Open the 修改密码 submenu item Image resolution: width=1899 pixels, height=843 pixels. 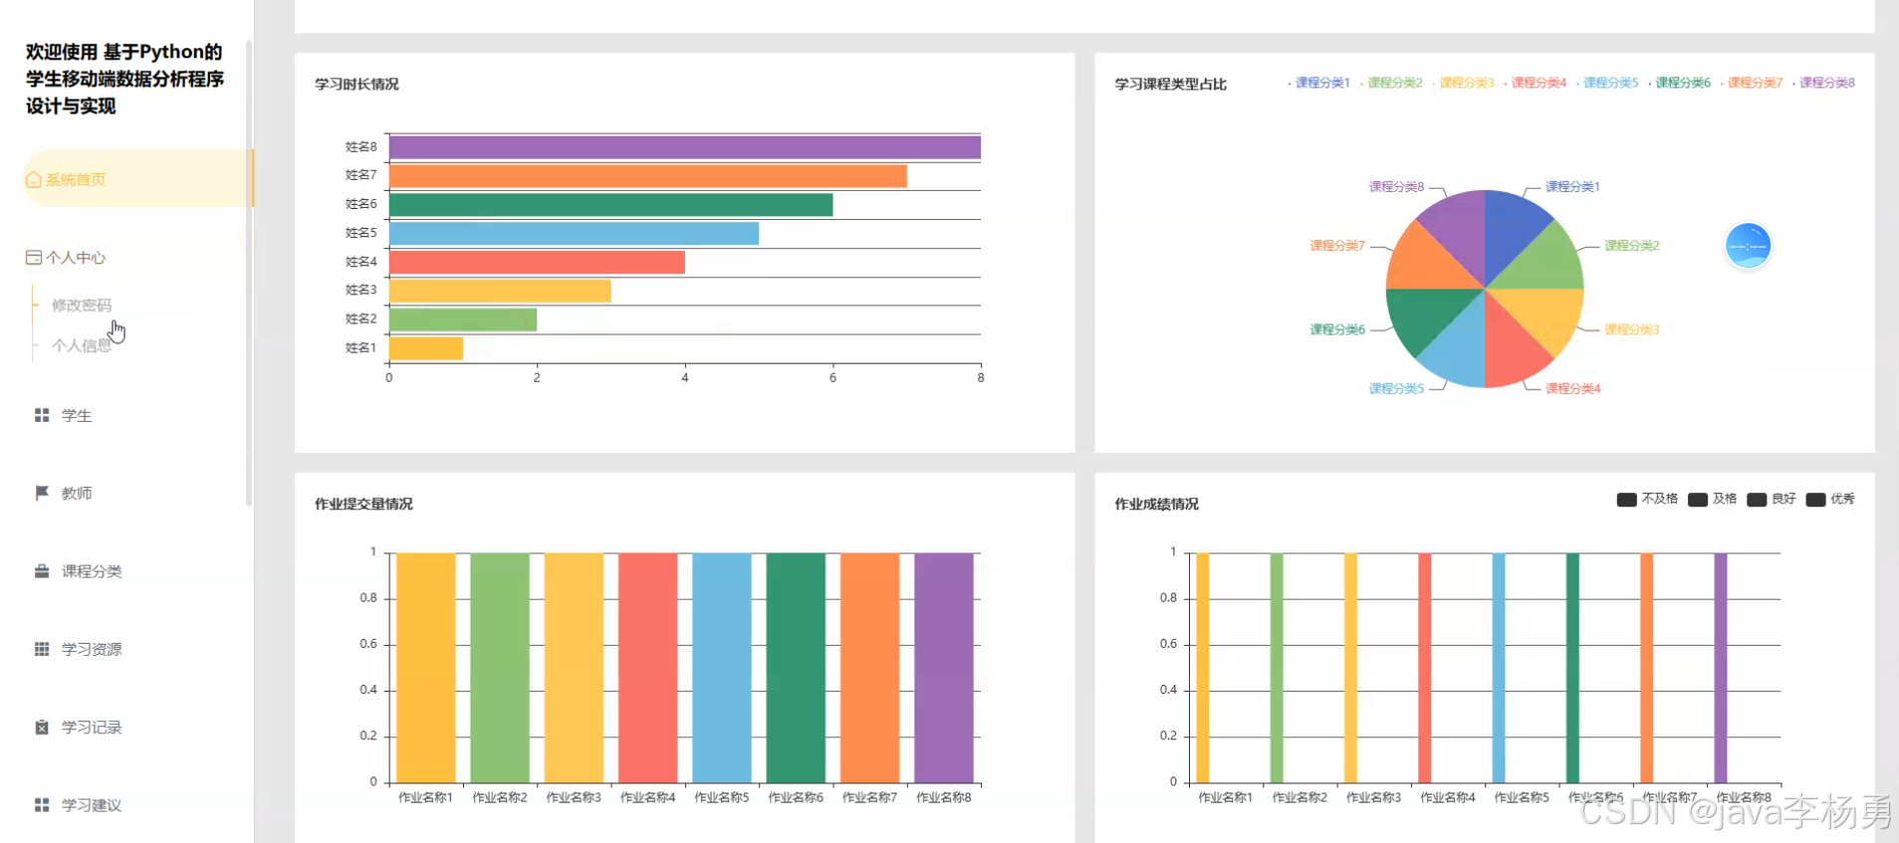(x=82, y=306)
